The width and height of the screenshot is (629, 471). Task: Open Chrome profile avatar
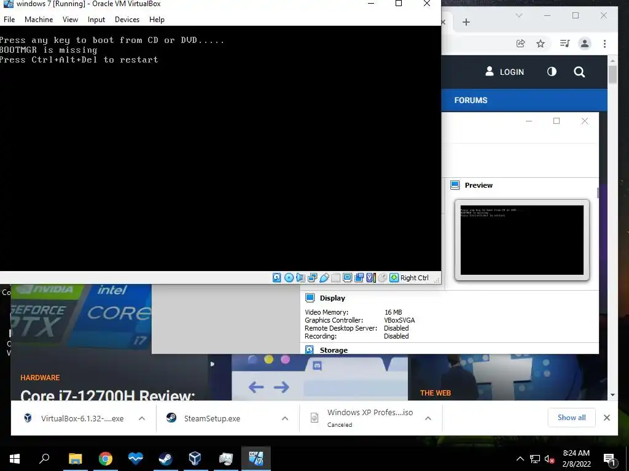585,44
